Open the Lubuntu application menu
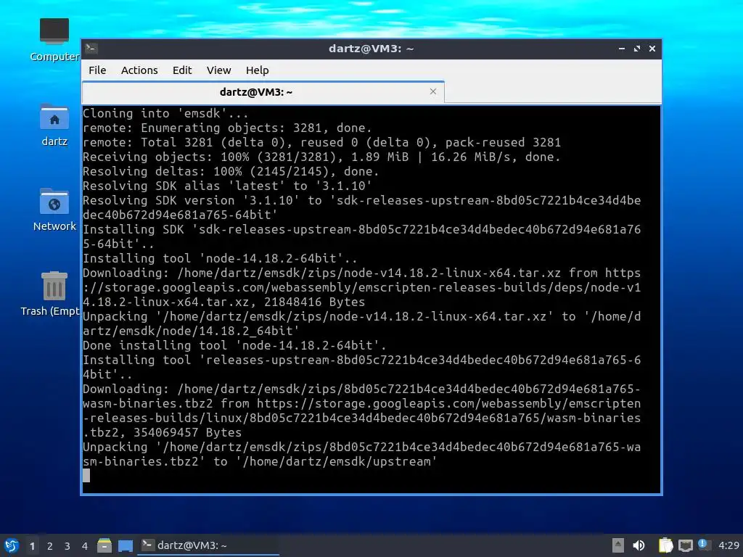743x557 pixels. (12, 545)
